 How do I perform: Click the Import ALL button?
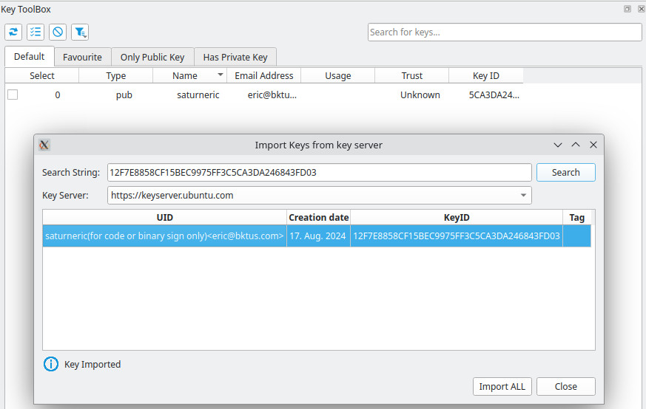pyautogui.click(x=502, y=386)
